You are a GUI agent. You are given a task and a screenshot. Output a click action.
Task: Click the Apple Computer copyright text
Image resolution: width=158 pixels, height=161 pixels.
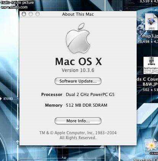pyautogui.click(x=78, y=135)
